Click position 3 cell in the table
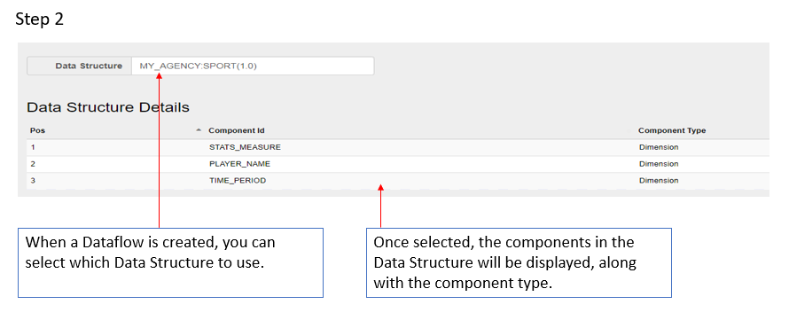789x320 pixels. coord(33,181)
